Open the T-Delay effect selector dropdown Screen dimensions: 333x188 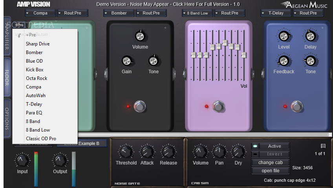[x=276, y=13]
